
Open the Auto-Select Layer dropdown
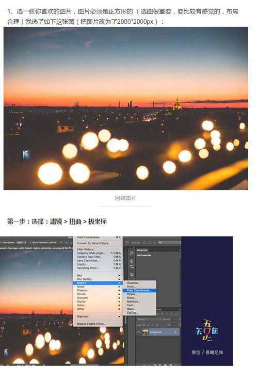point(21,242)
